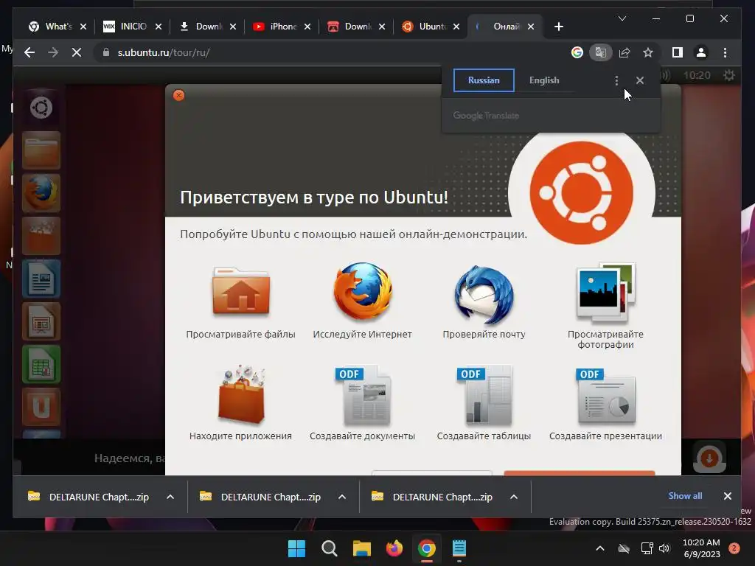Click the download icon in Ubuntu tour corner
The image size is (755, 566).
click(x=709, y=458)
